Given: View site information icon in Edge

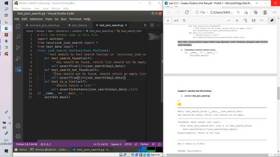Looking at the screenshot, I should (x=197, y=12).
